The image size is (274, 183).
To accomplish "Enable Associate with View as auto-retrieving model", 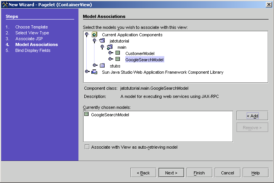I will (x=87, y=147).
